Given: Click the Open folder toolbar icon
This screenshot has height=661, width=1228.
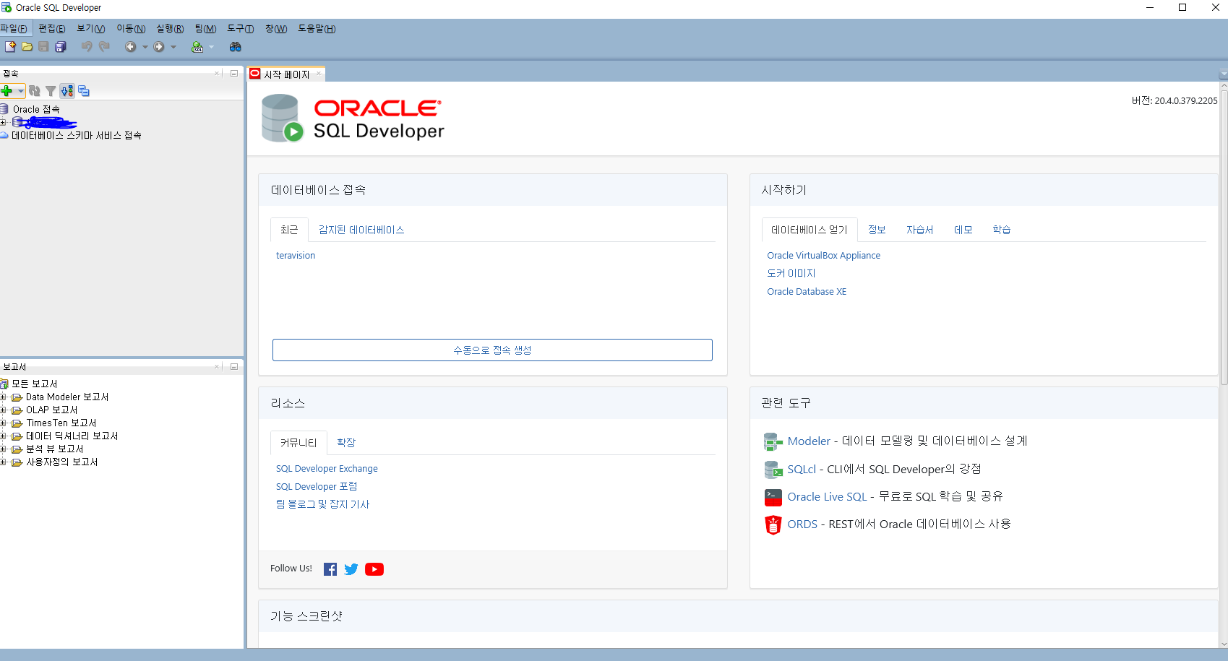Looking at the screenshot, I should click(x=27, y=47).
